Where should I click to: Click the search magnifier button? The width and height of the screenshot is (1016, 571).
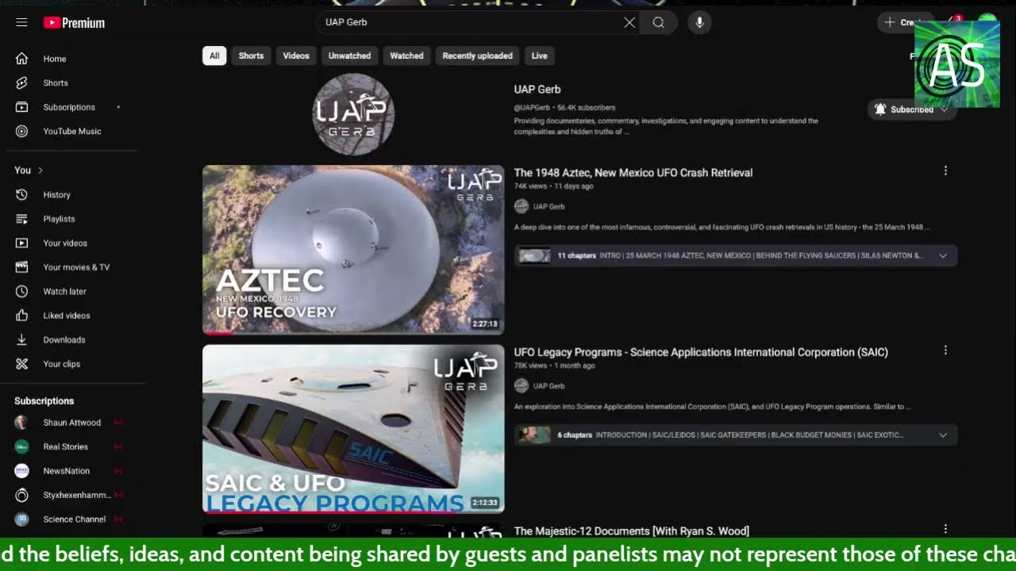[658, 22]
